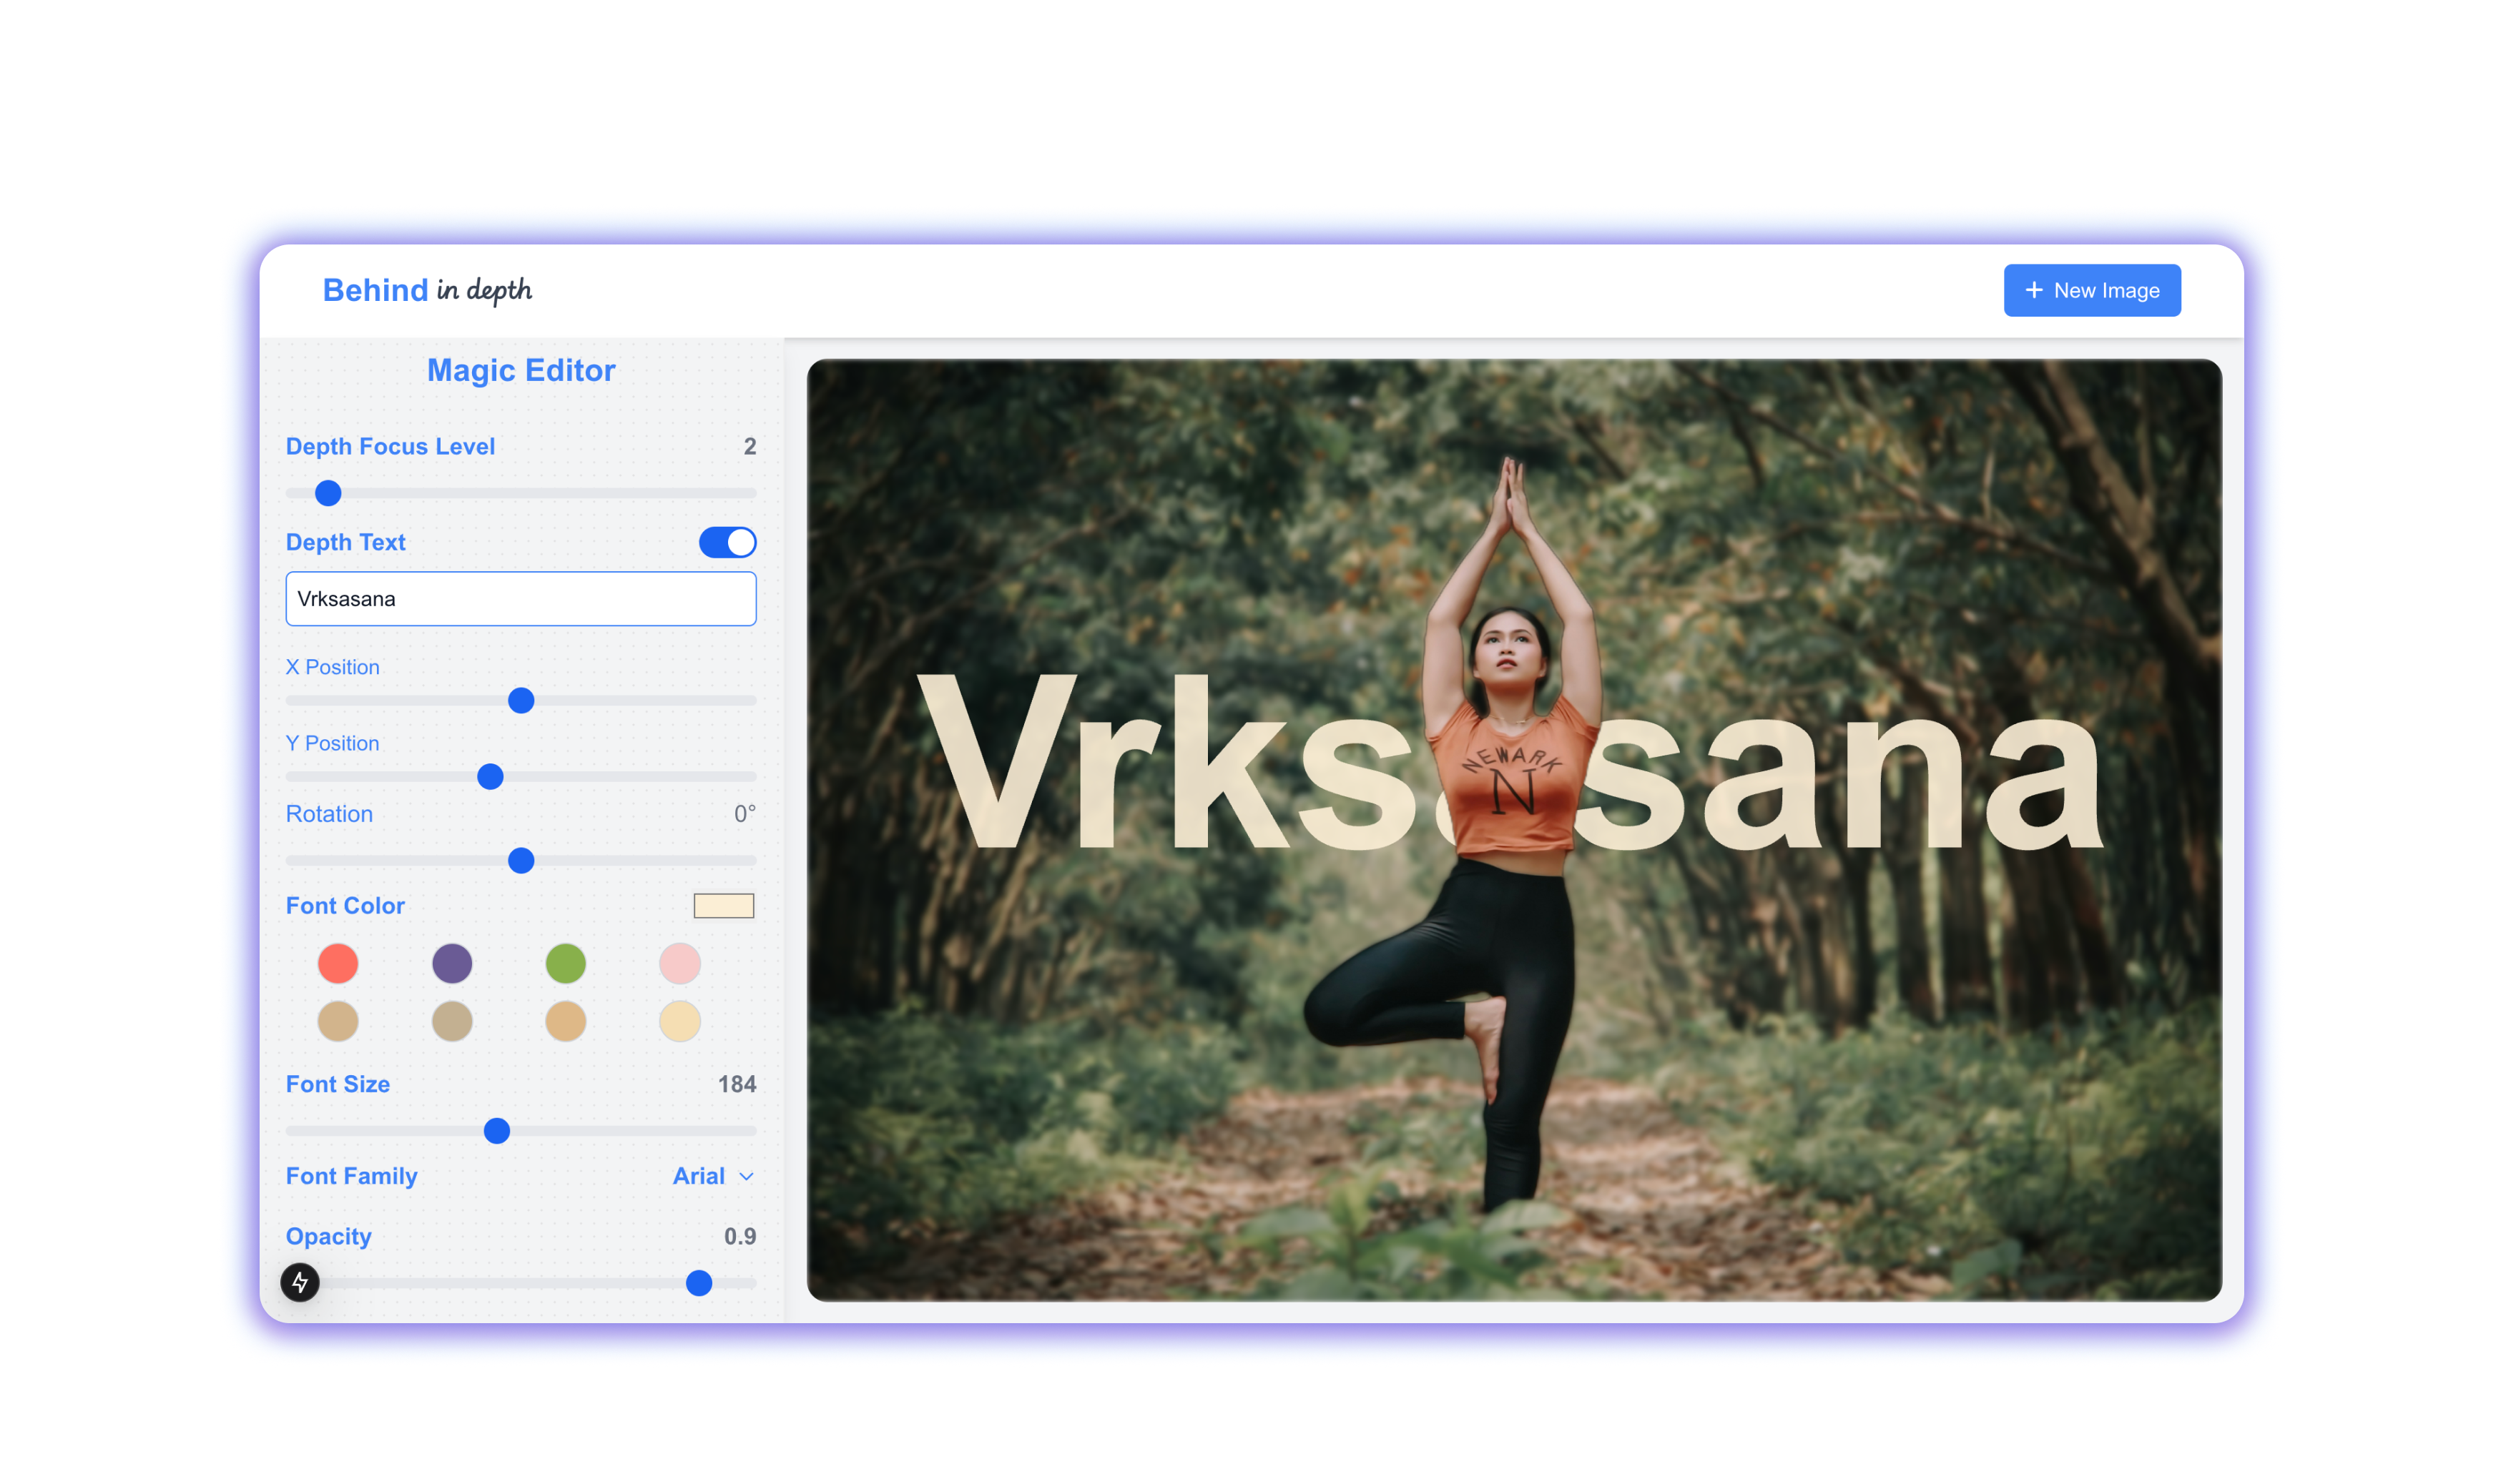Pick the tan swatch below red
The height and width of the screenshot is (1484, 2506).
click(x=338, y=1022)
